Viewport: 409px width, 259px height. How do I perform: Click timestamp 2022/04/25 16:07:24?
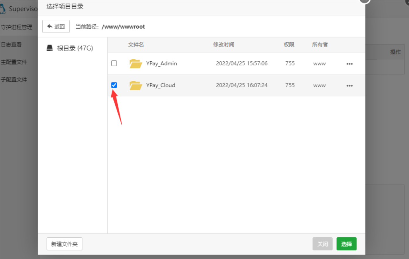point(242,85)
